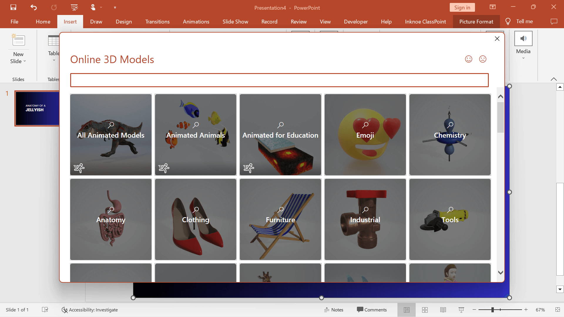Click the thumbs up feedback icon
Viewport: 564px width, 317px height.
click(469, 59)
